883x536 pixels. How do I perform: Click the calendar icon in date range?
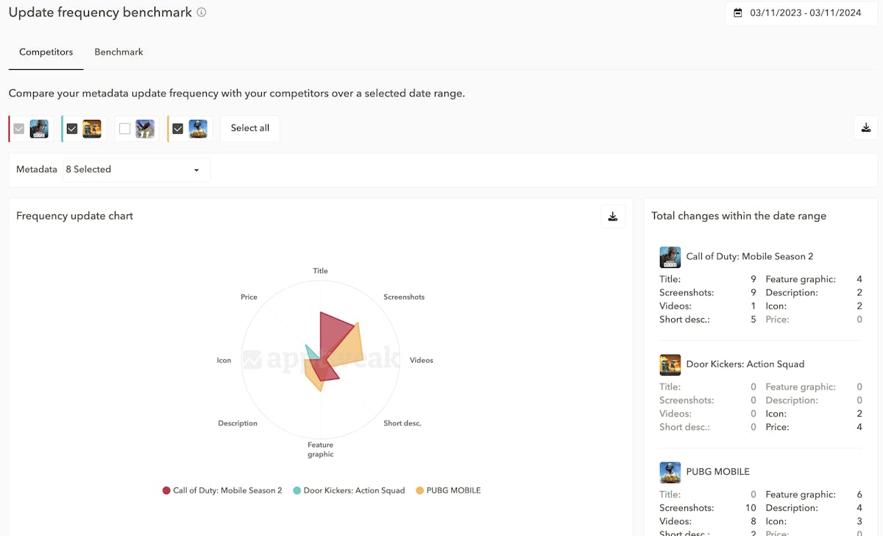pos(738,13)
